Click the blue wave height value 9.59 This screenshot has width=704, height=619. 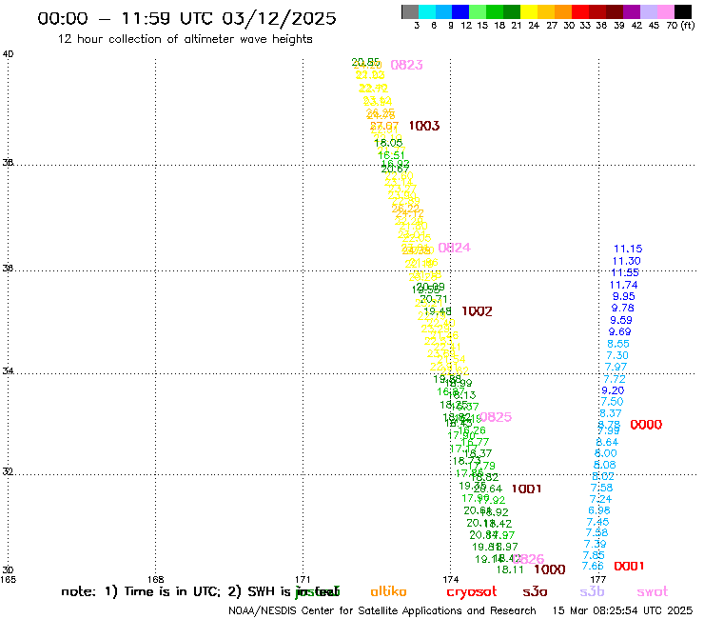(621, 320)
